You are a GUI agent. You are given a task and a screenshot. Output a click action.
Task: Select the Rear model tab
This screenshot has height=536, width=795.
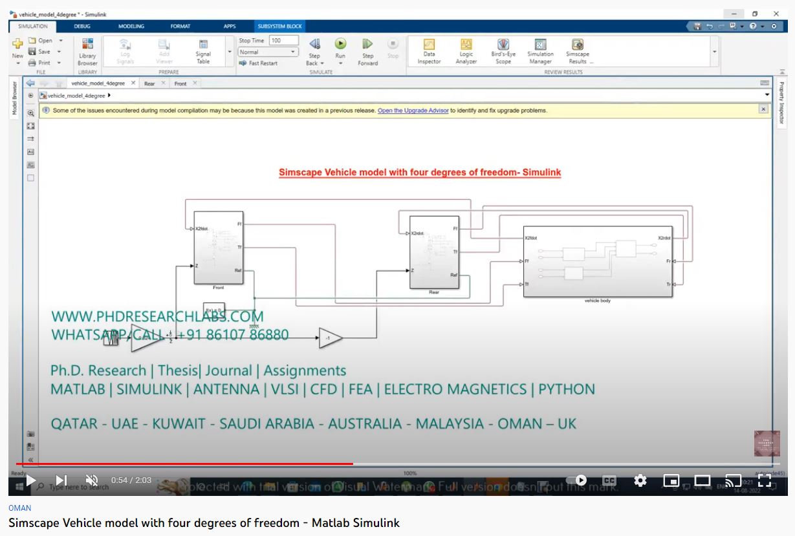coord(149,83)
